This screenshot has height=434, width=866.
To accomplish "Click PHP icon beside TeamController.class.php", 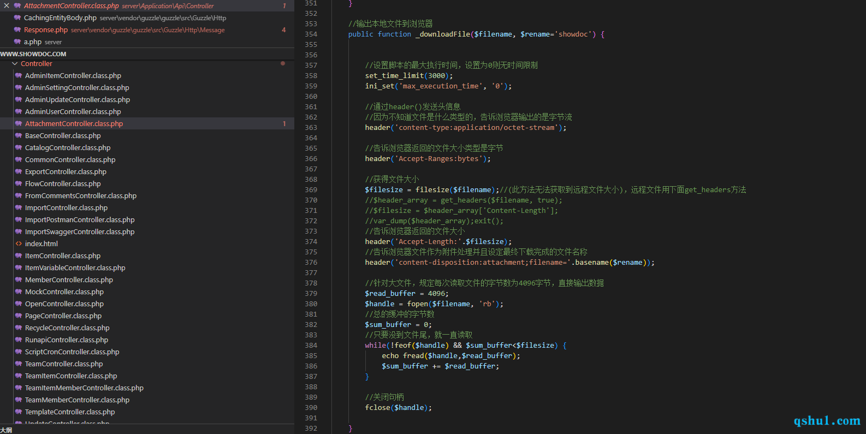I will click(x=19, y=364).
